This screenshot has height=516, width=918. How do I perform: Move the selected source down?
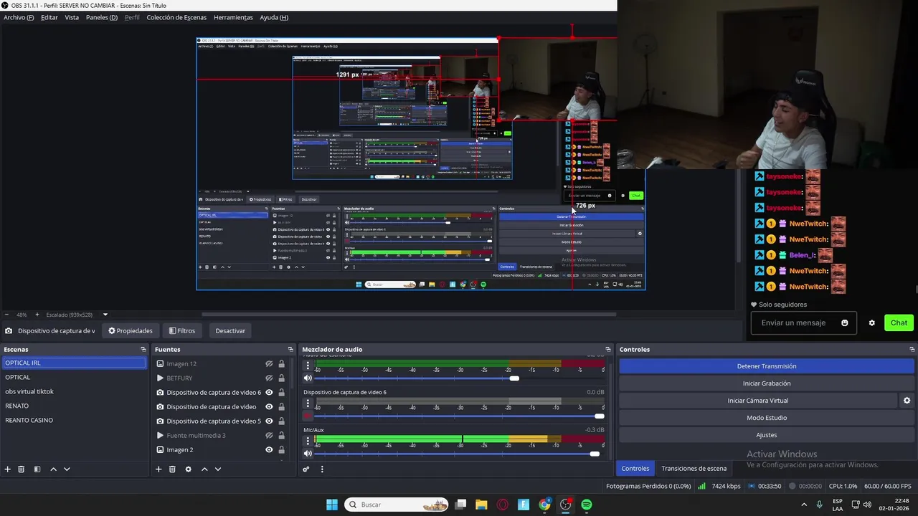pos(218,469)
